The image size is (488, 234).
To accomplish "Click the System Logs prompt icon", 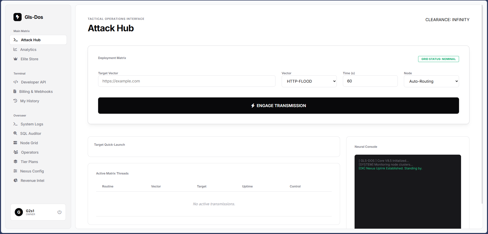I will point(16,124).
